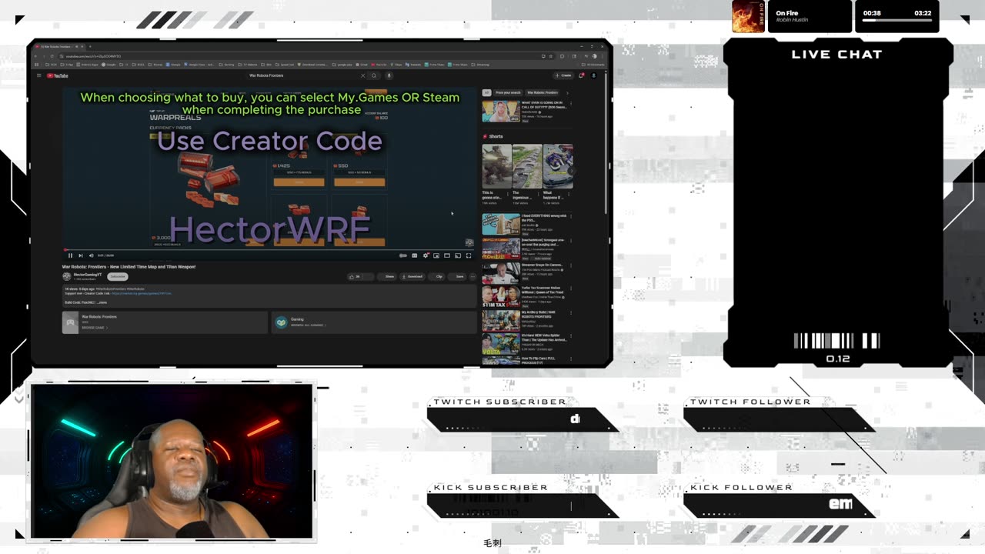Pause the YouTube video
This screenshot has width=985, height=554.
point(70,255)
